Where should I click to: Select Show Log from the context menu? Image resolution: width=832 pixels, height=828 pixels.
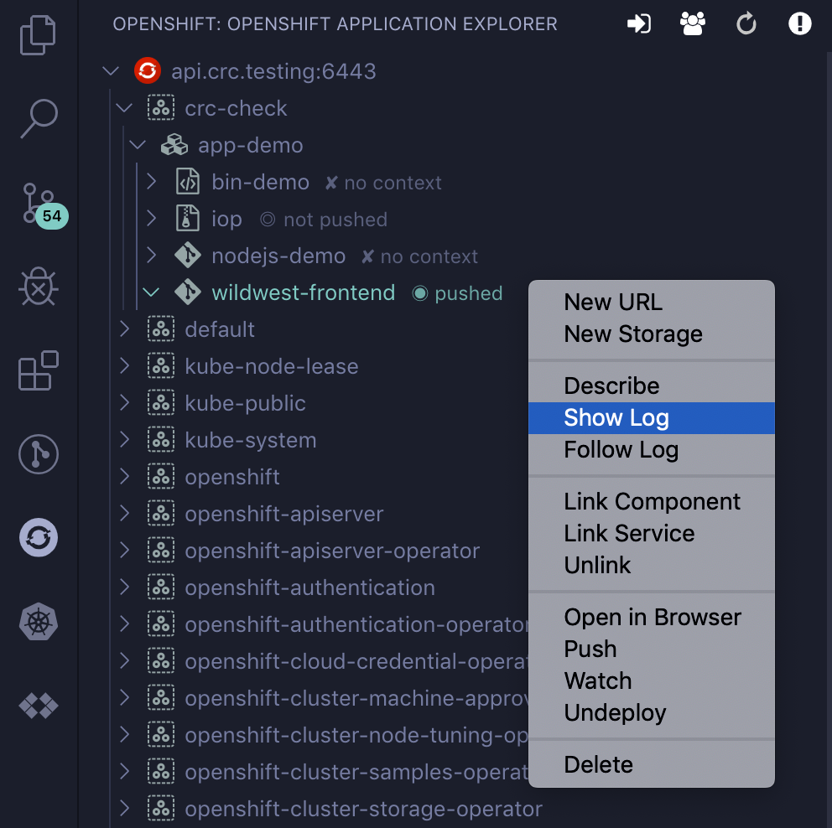[x=616, y=417]
